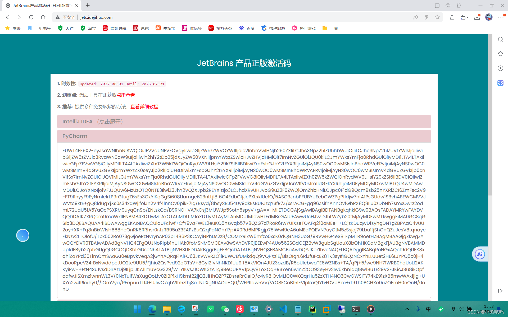
Task: Open the 工具 bookmarks folder
Action: click(x=330, y=28)
